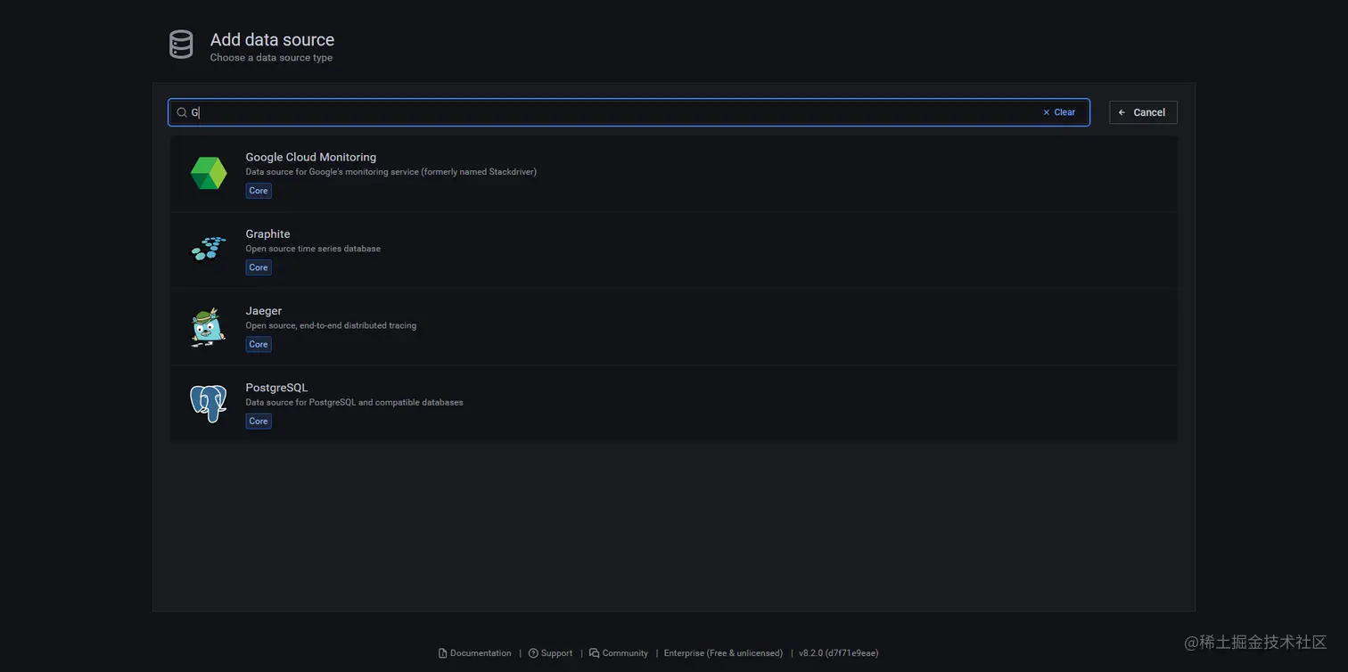Click the Core badge under Google Cloud Monitoring
The height and width of the screenshot is (672, 1348).
[x=259, y=191]
